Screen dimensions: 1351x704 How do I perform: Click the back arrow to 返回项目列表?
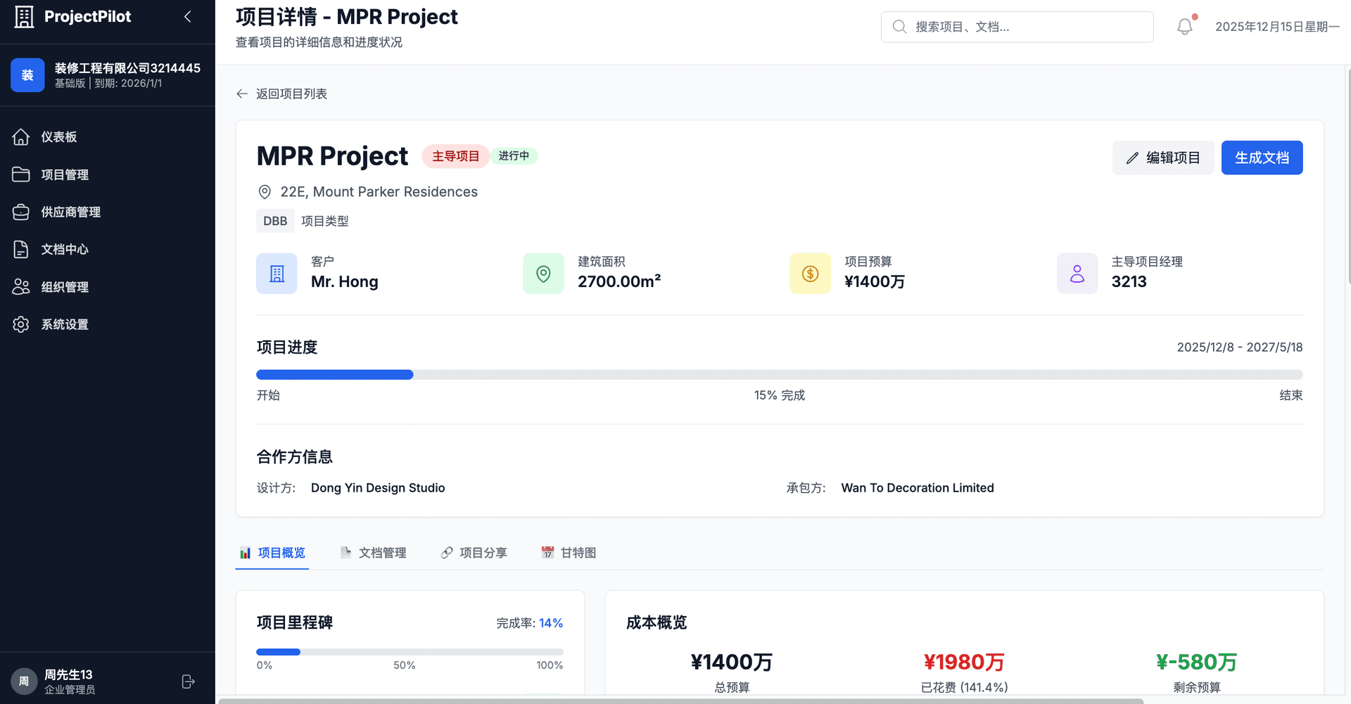[241, 94]
